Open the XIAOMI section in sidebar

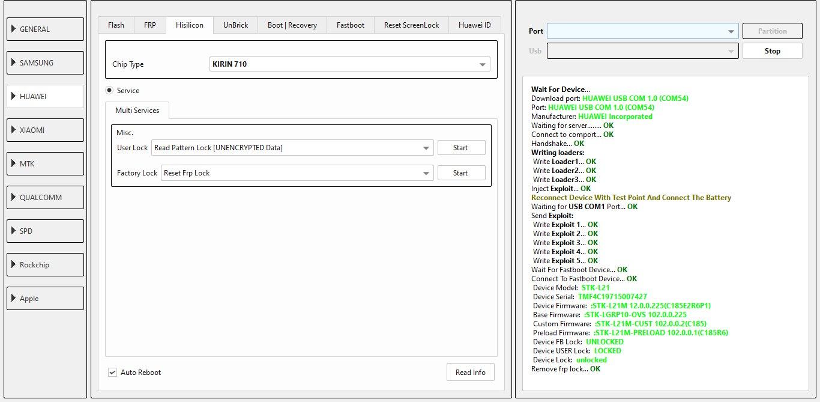(x=45, y=130)
